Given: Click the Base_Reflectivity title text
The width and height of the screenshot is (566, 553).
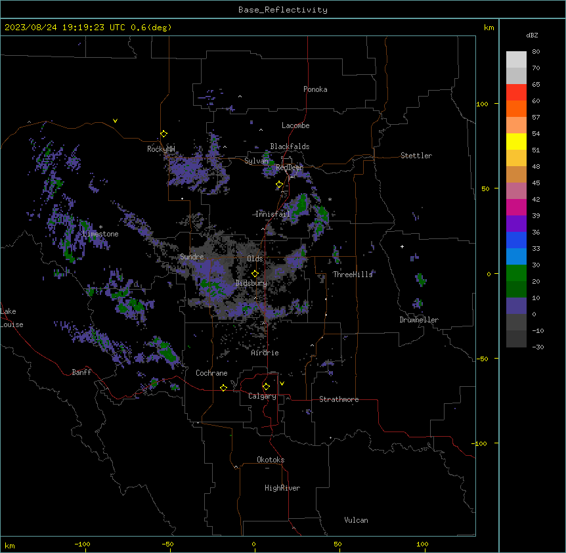Looking at the screenshot, I should [283, 10].
